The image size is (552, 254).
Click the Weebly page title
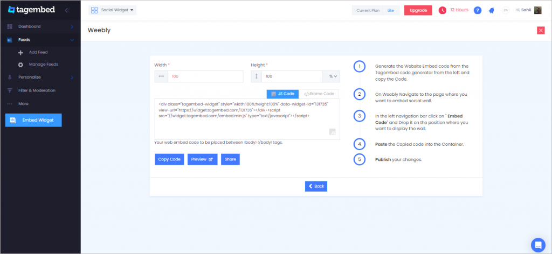tap(99, 31)
